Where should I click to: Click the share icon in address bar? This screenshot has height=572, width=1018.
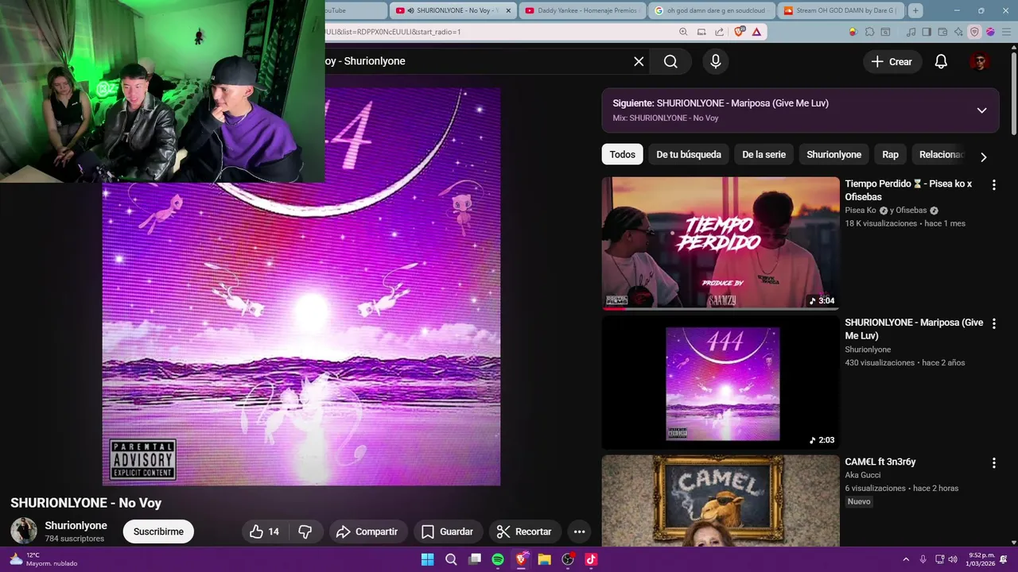[x=719, y=32]
